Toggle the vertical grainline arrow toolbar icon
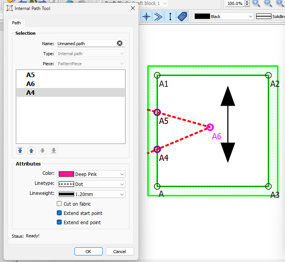The height and width of the screenshot is (262, 285). point(170,17)
